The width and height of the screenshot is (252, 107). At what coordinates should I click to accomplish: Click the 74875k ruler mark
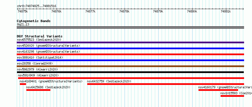pos(23,11)
